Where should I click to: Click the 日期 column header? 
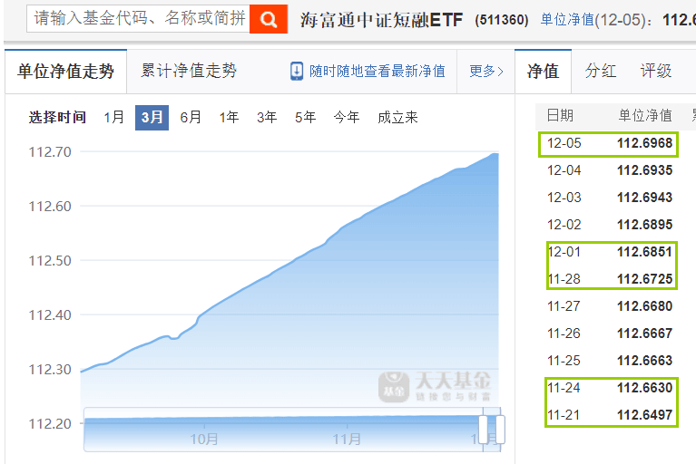pos(560,115)
